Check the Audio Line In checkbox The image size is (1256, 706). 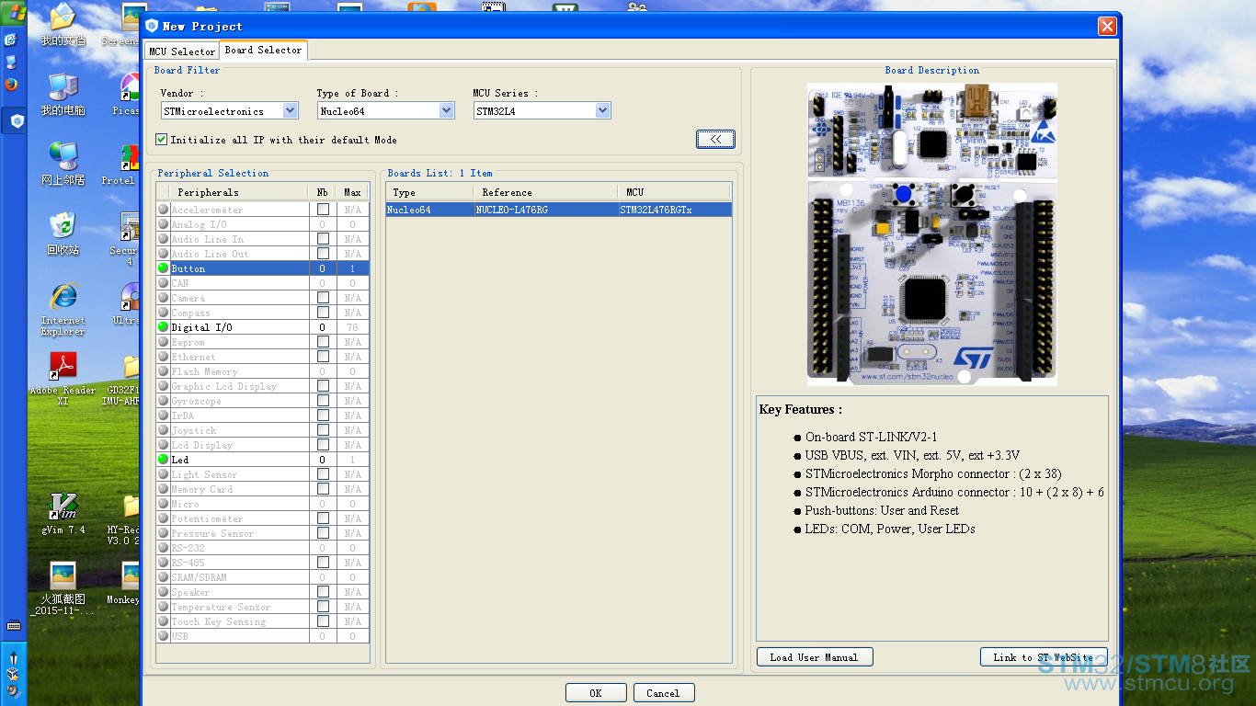pos(323,239)
